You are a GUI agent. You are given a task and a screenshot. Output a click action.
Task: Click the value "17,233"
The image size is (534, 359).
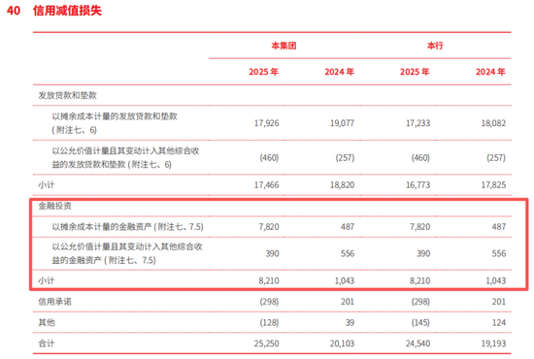tap(417, 123)
